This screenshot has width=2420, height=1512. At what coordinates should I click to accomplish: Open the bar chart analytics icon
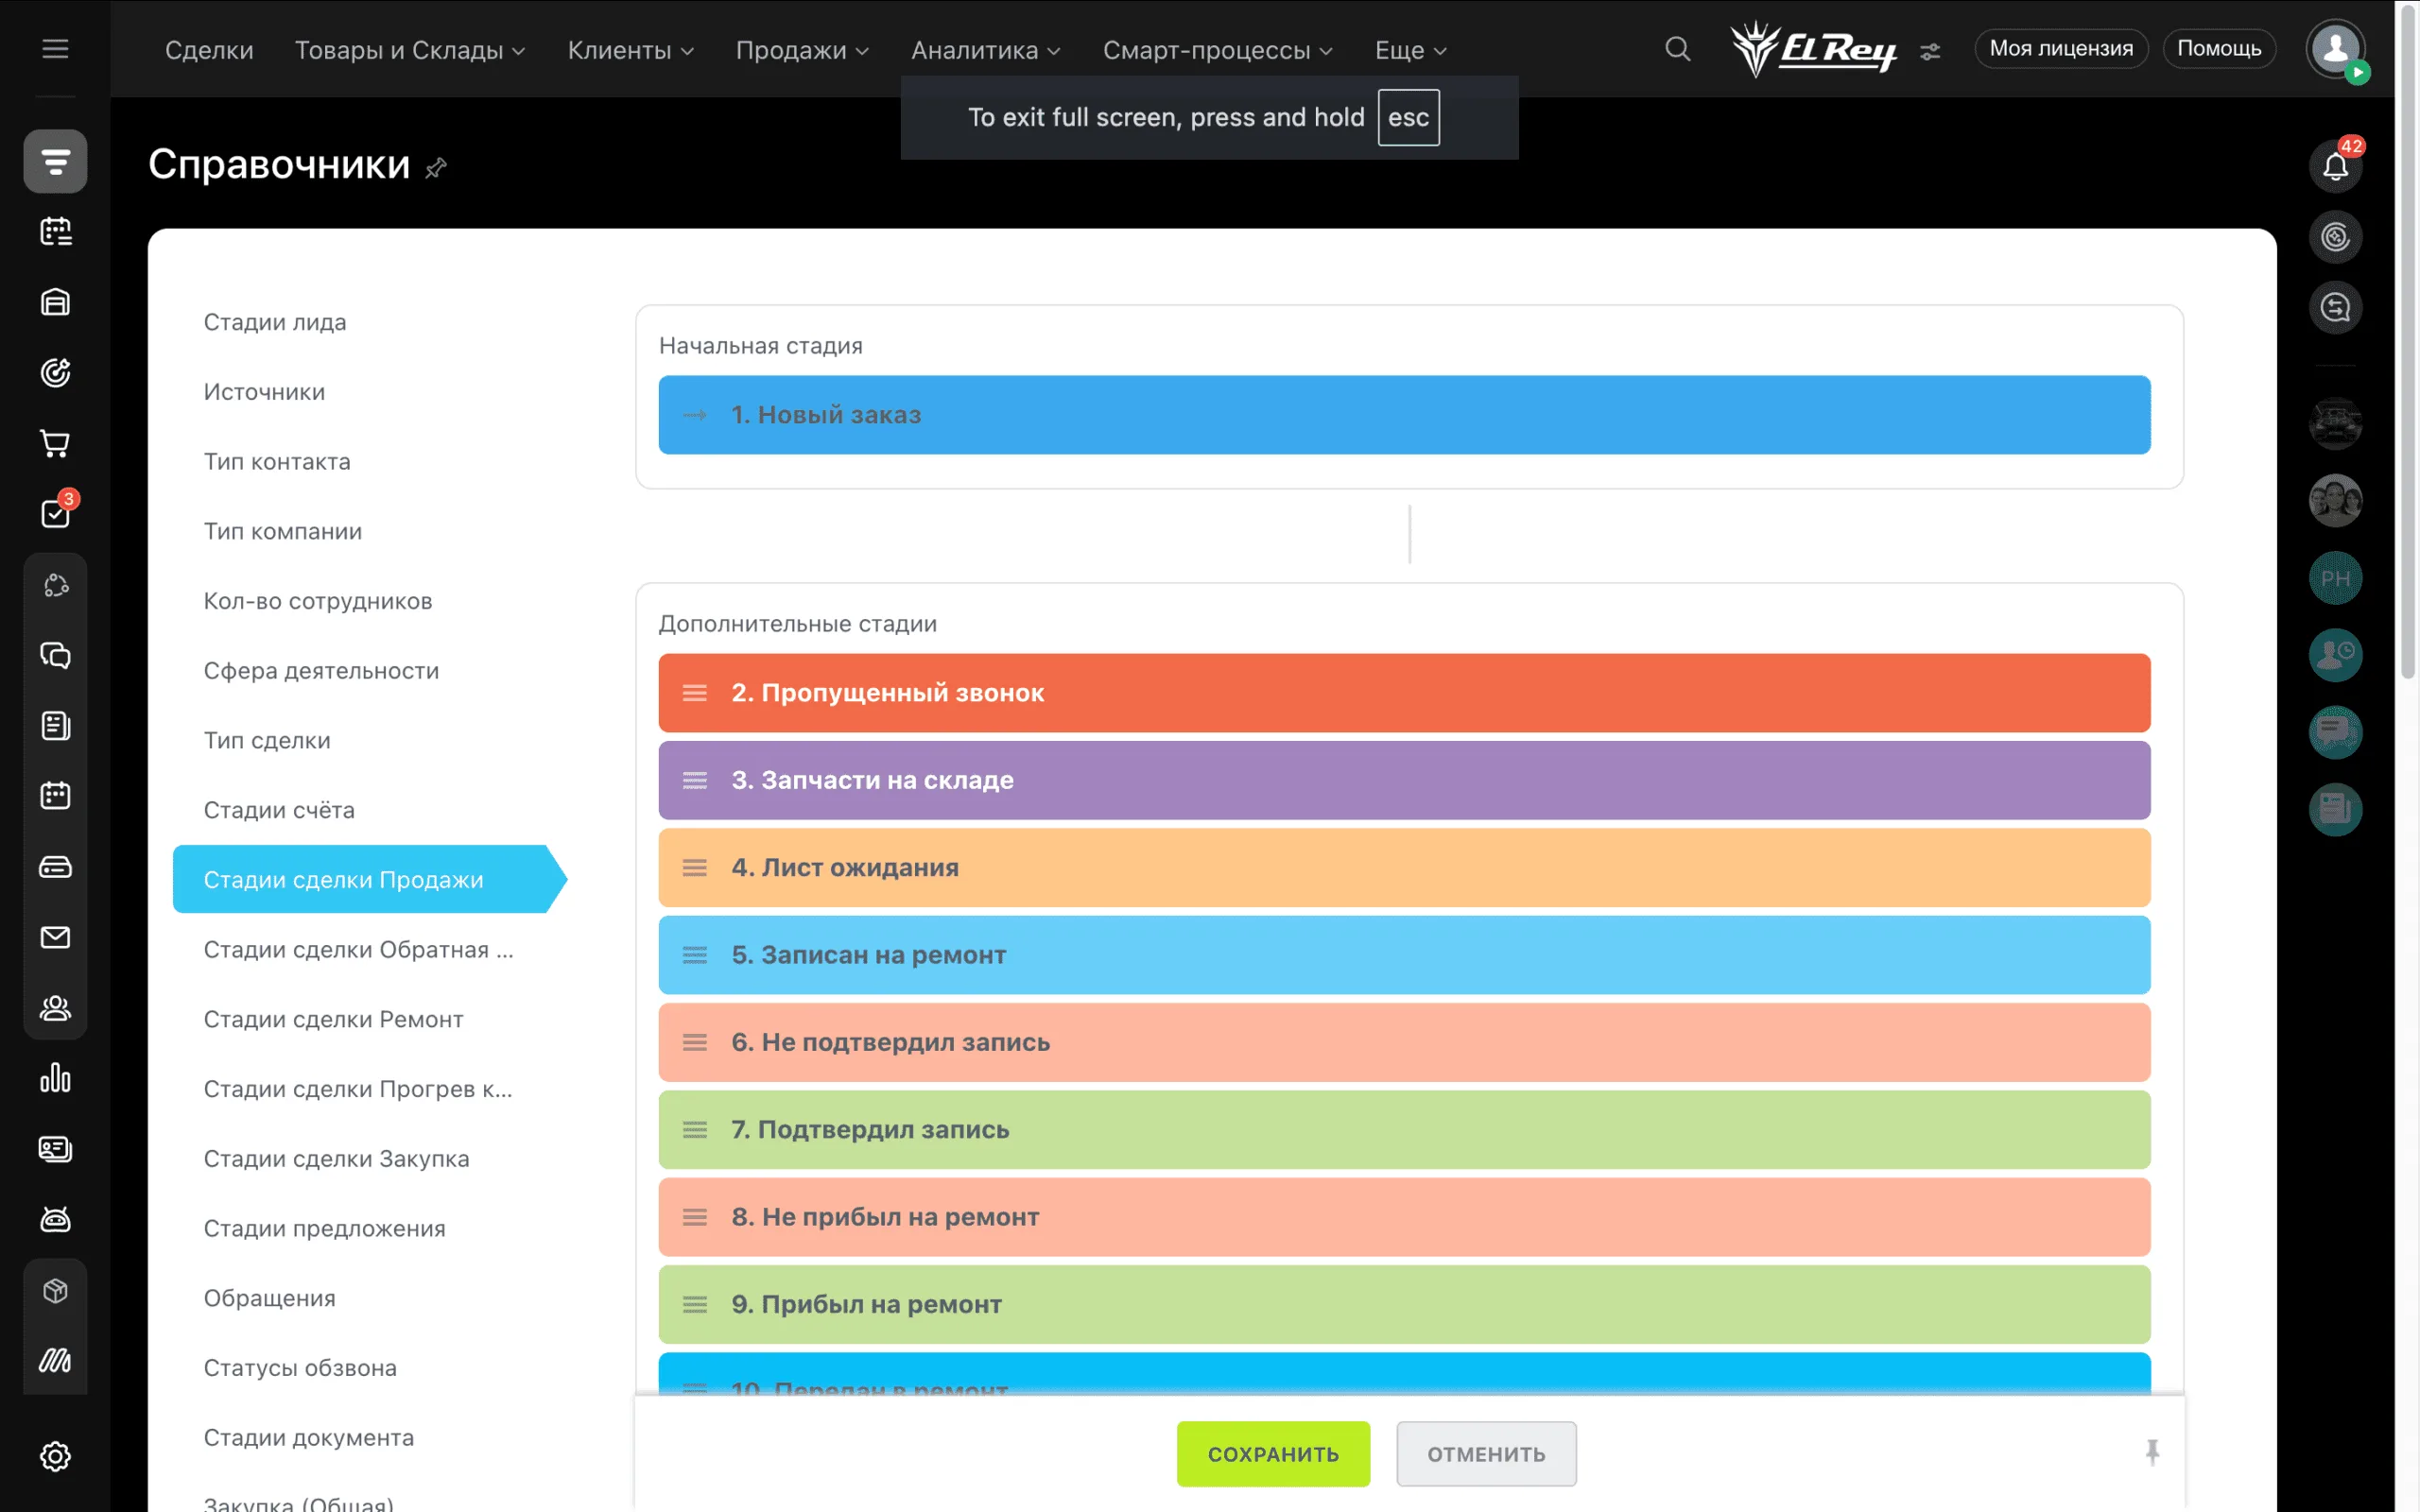coord(55,1078)
